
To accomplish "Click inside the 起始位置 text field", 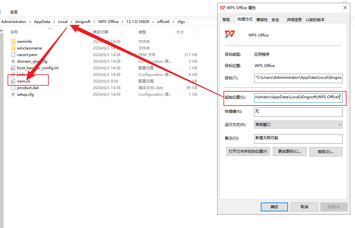I will (x=298, y=97).
